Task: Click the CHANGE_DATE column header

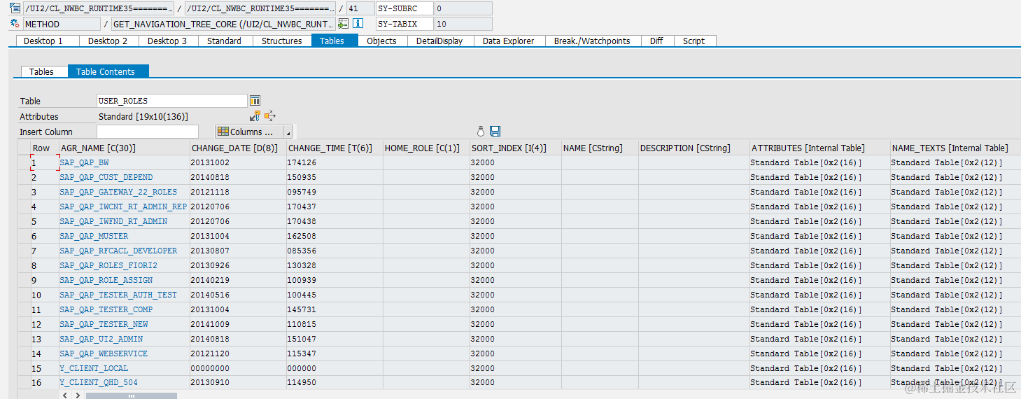Action: click(x=238, y=148)
